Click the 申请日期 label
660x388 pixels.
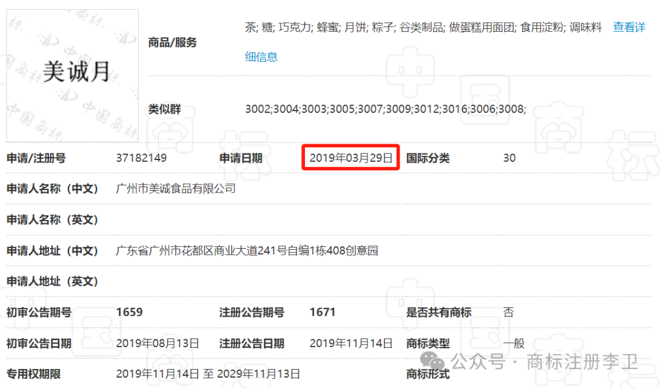(241, 158)
